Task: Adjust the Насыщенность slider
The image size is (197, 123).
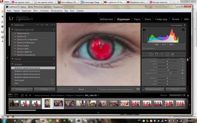Action: pyautogui.click(x=171, y=73)
